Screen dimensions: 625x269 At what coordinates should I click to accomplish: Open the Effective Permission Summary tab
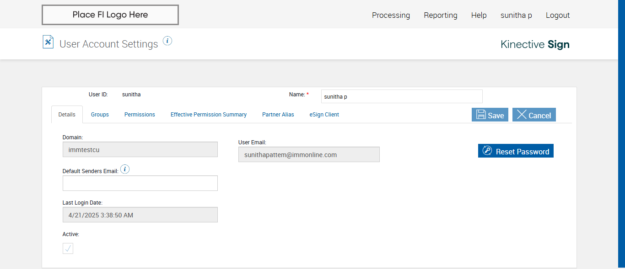pos(209,115)
